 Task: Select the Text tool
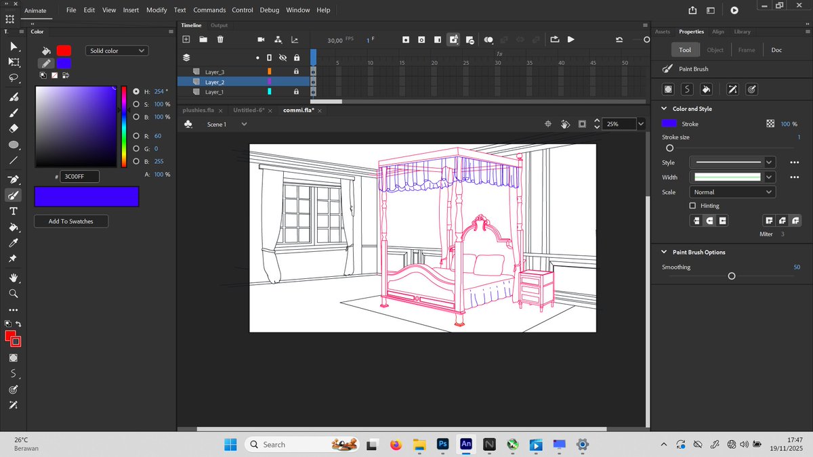(x=14, y=211)
